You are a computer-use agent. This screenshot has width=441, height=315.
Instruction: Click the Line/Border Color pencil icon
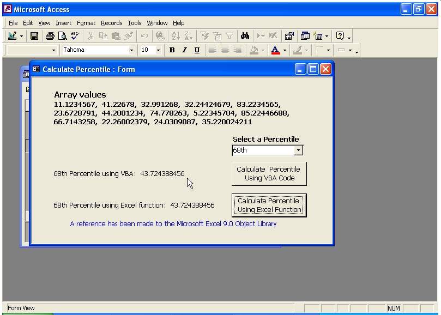(x=298, y=50)
